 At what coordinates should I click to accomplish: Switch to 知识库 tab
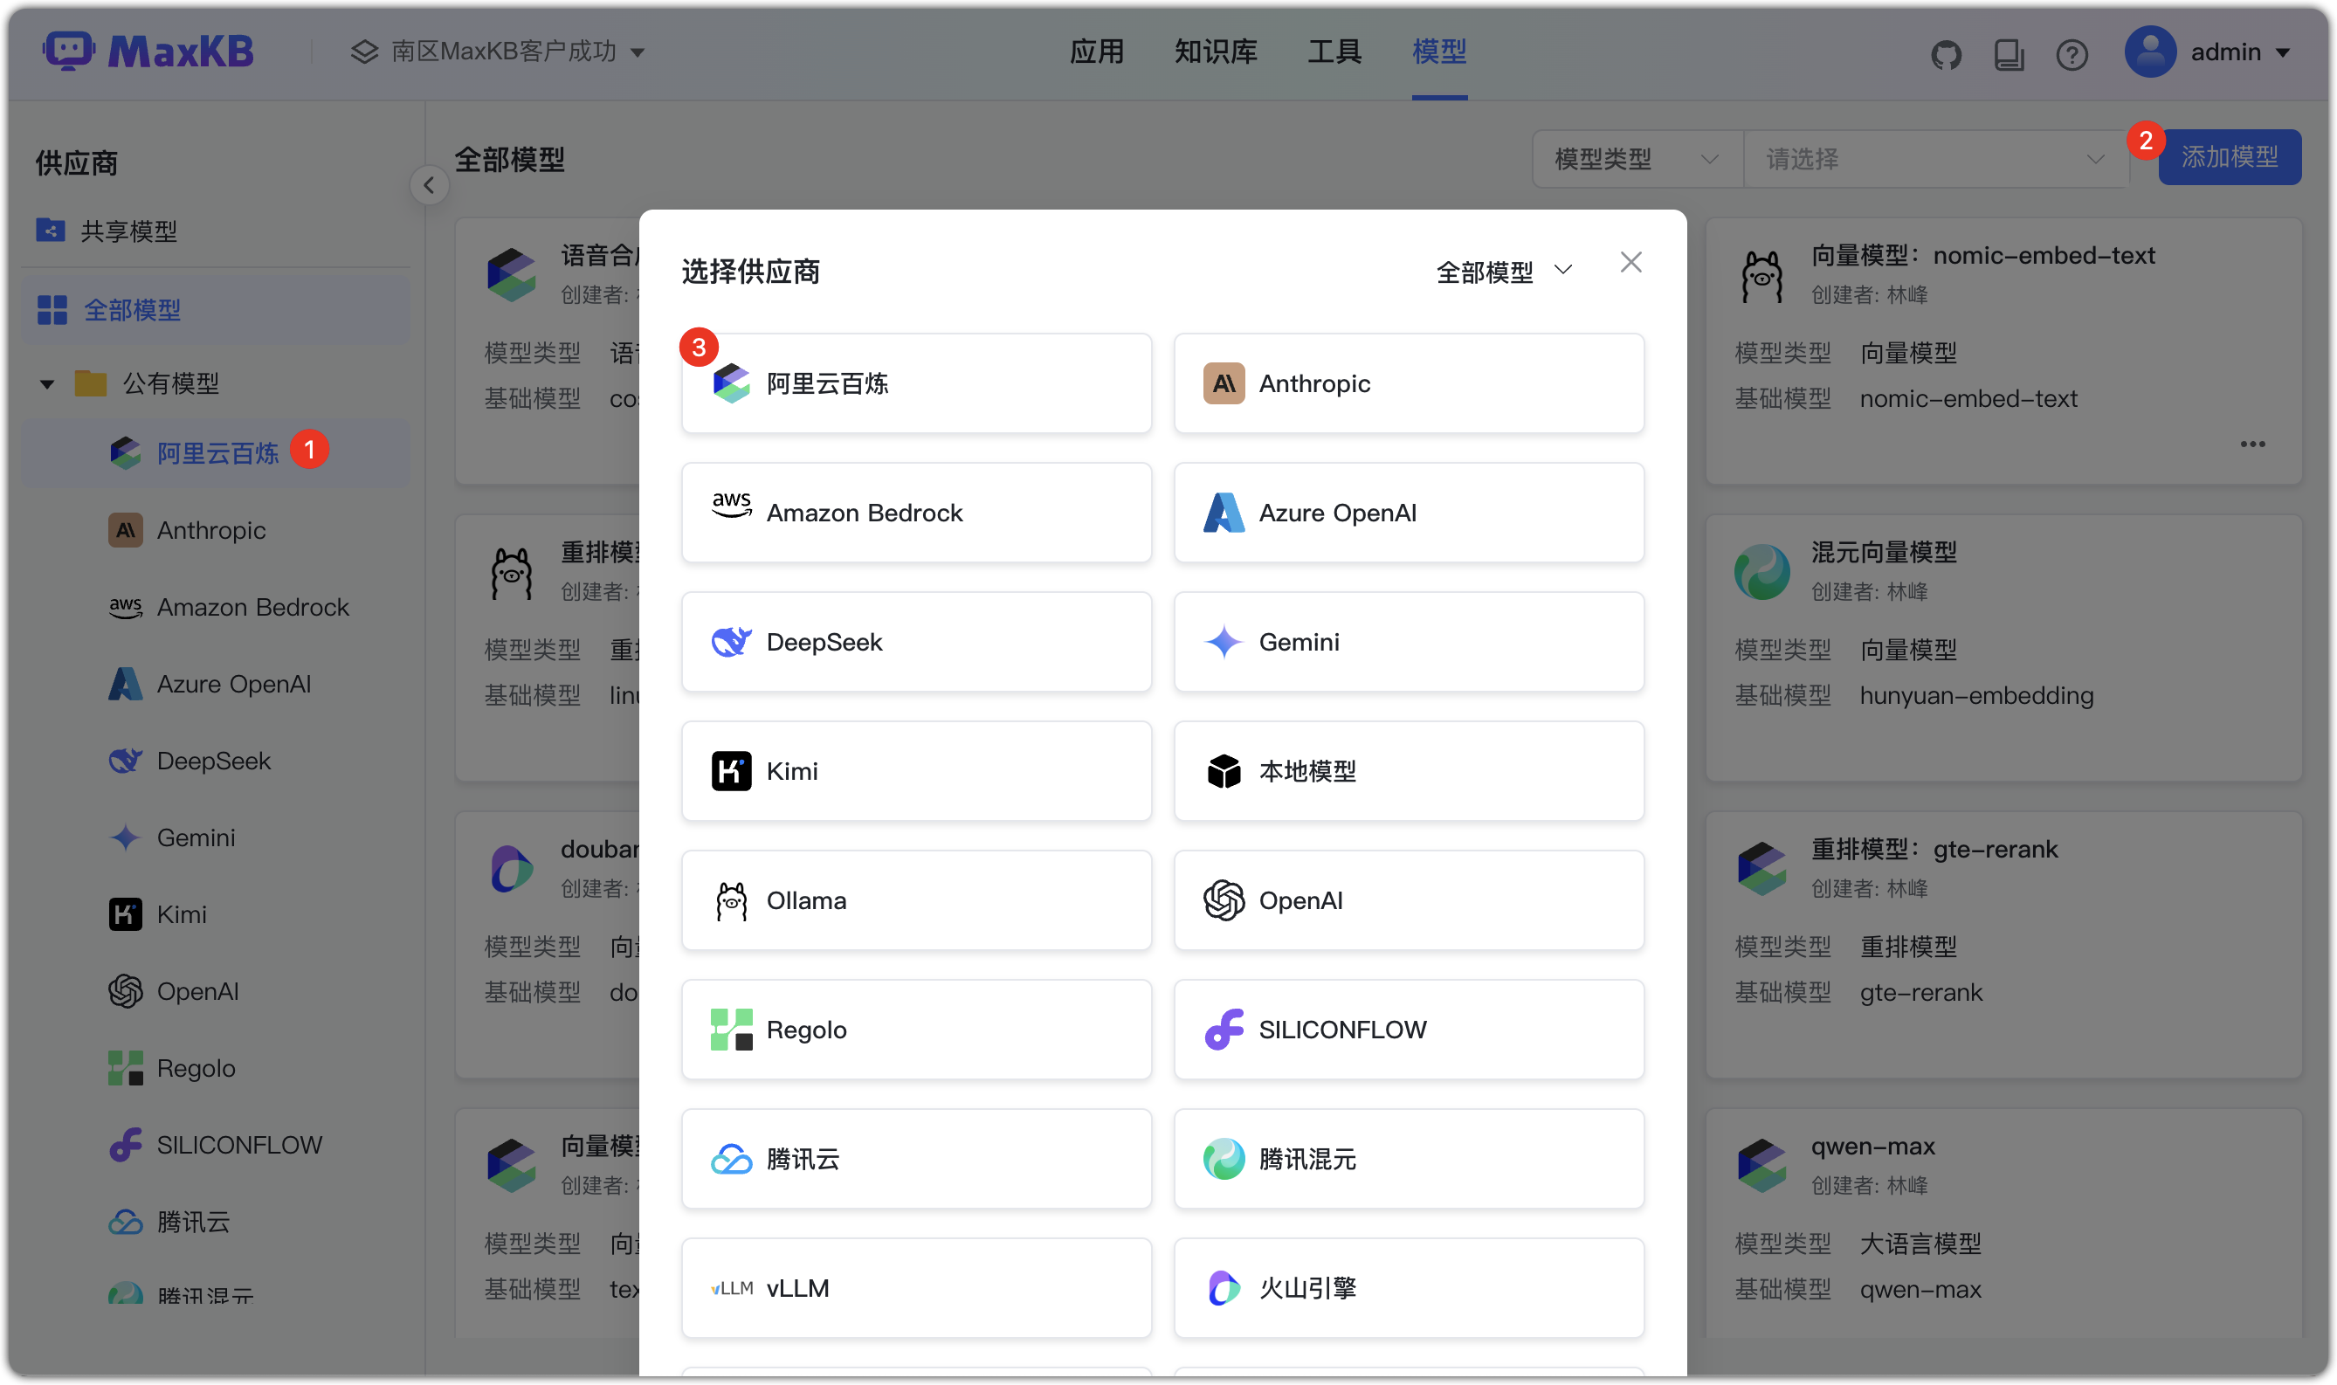point(1215,52)
